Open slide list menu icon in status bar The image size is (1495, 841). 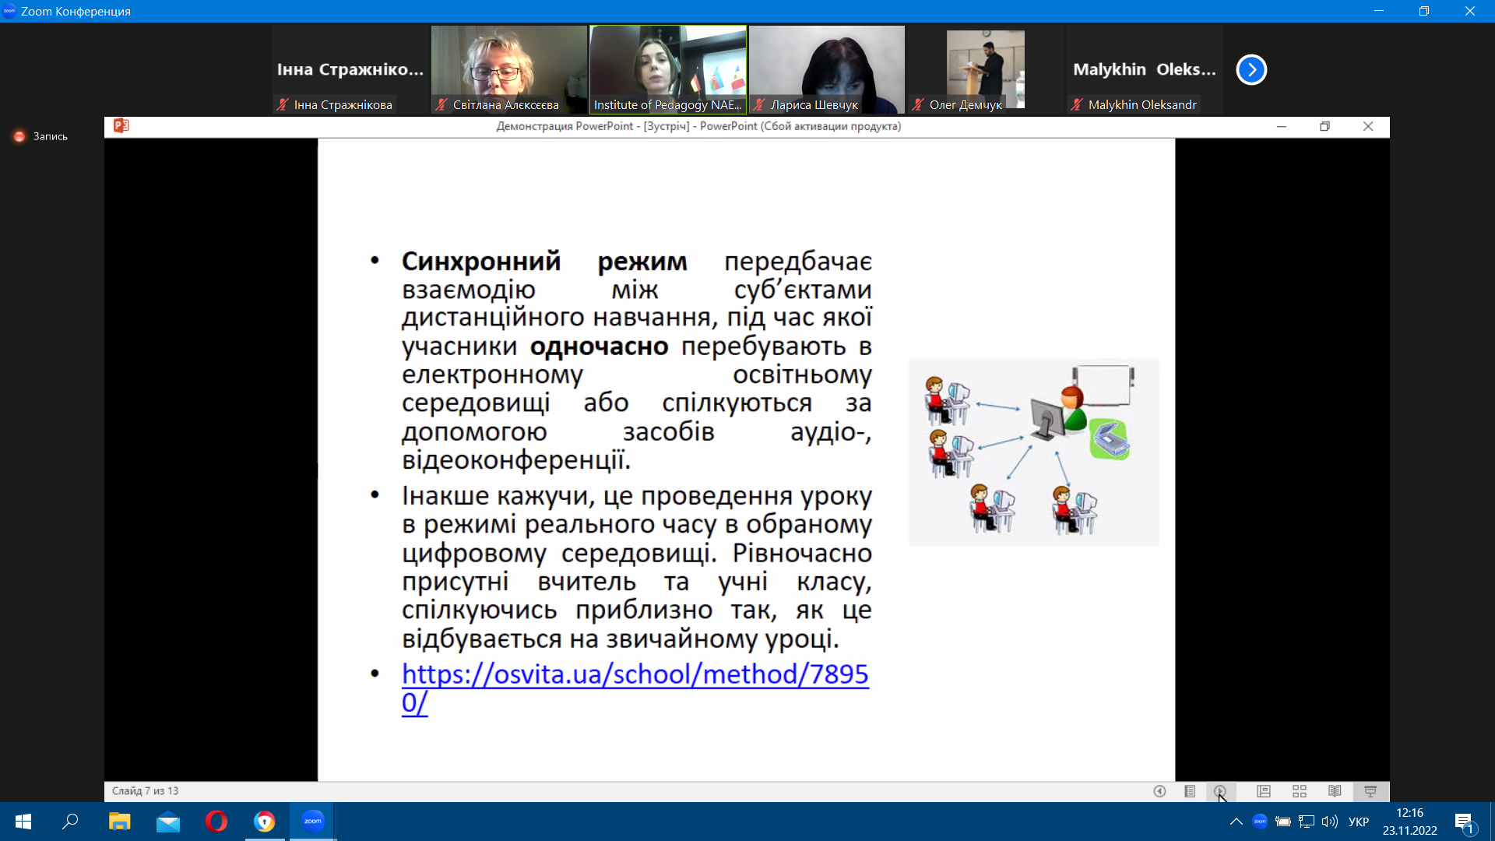(1190, 791)
